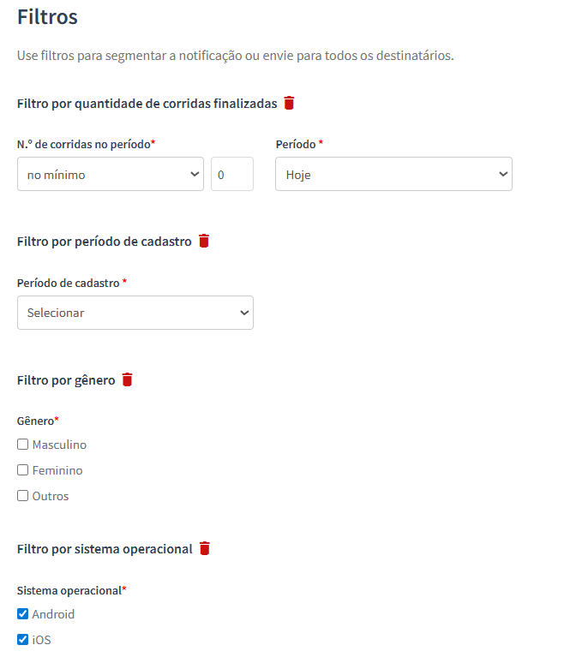
Task: Open the Período de cadastro Selecionar dropdown
Action: [135, 313]
